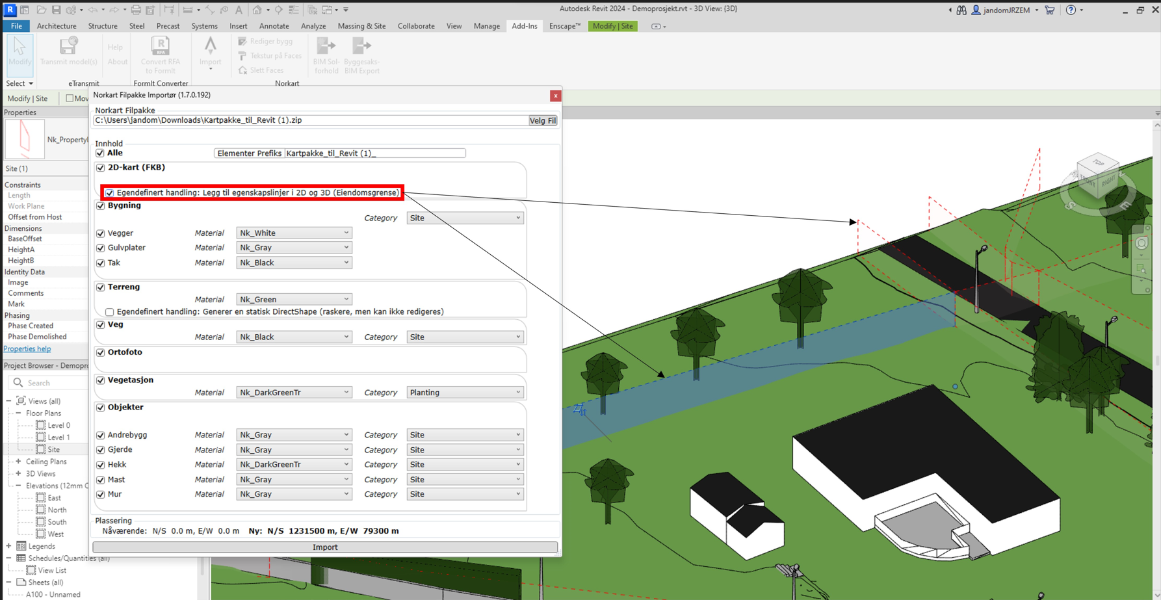This screenshot has height=600, width=1161.
Task: Expand the Legends node in Project Browser
Action: (8, 546)
